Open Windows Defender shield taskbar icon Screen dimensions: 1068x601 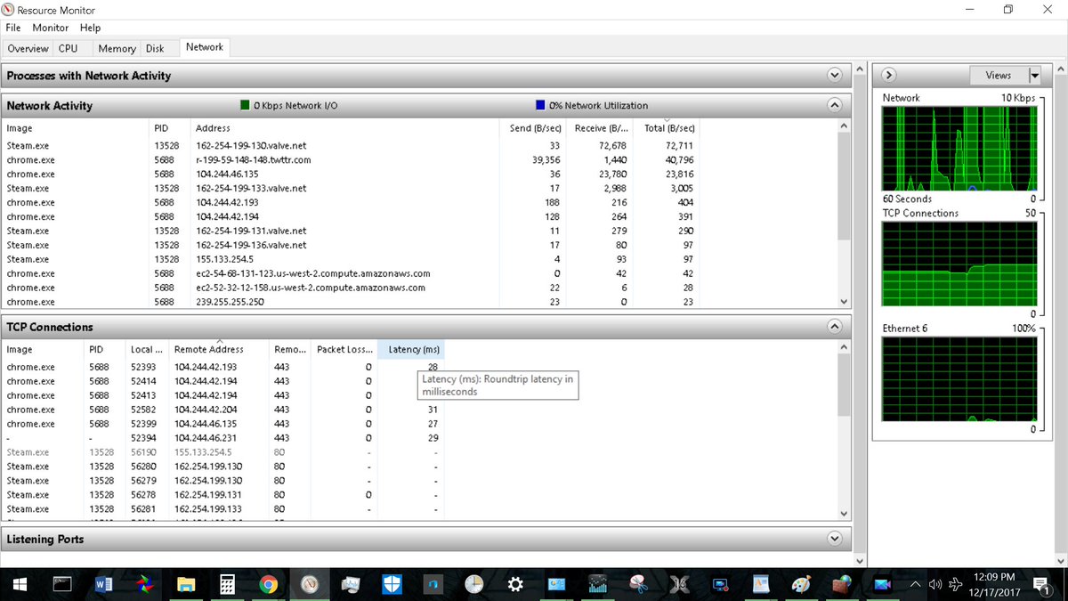(392, 585)
